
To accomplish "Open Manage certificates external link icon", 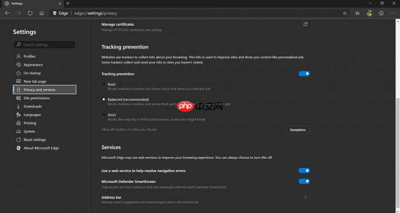I will point(305,24).
